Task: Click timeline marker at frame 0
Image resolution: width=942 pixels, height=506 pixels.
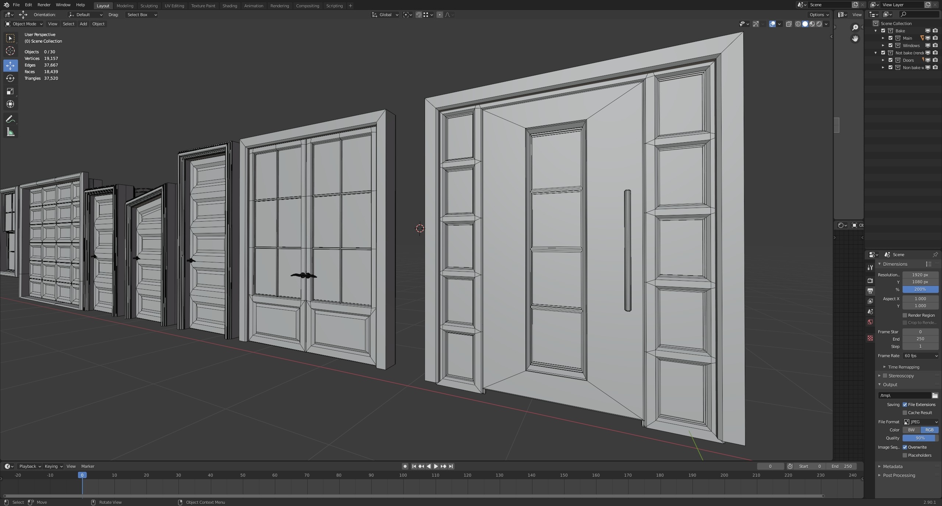Action: point(82,475)
